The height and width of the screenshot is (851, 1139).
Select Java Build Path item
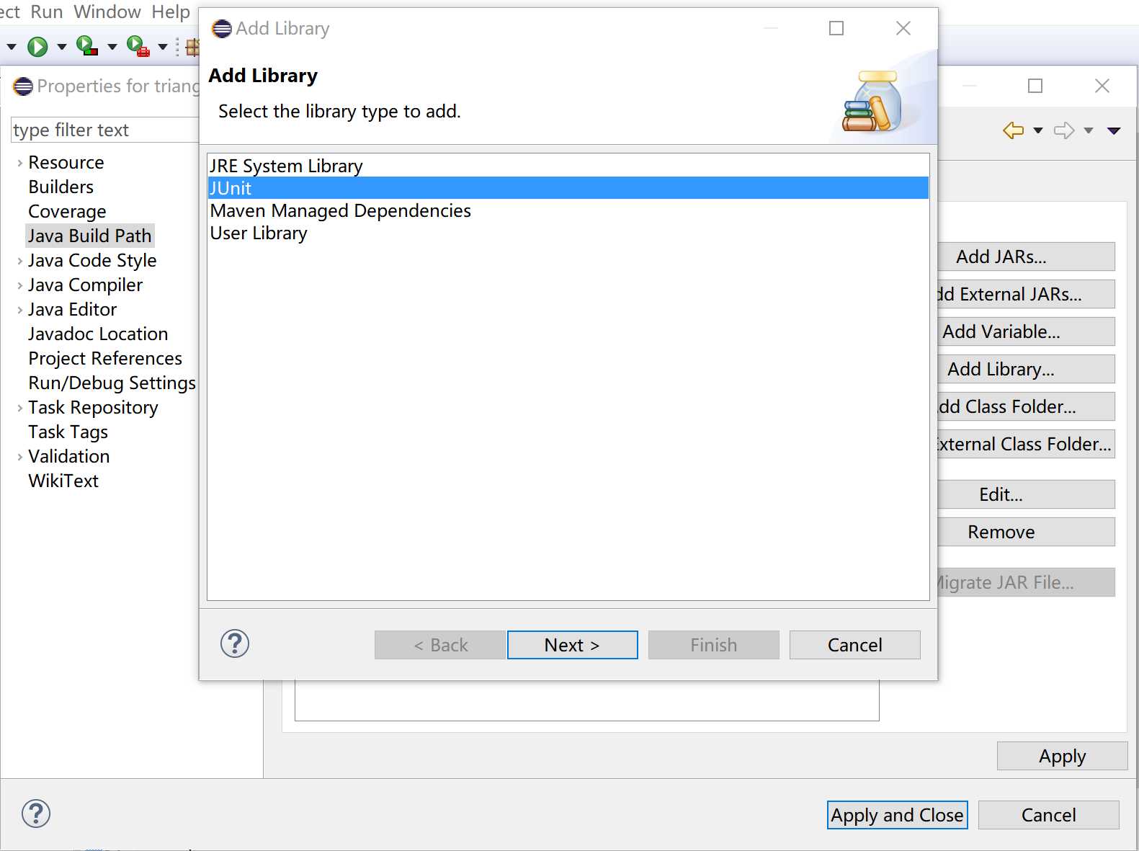tap(89, 236)
